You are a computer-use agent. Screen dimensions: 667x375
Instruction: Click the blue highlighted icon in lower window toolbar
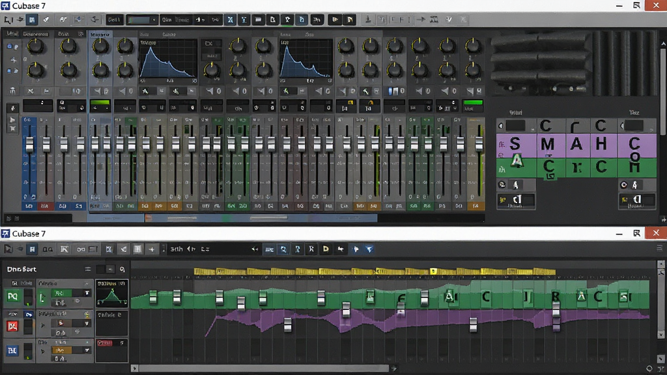32,249
